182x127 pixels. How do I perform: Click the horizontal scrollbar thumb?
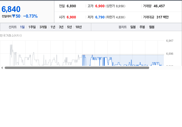(77, 68)
